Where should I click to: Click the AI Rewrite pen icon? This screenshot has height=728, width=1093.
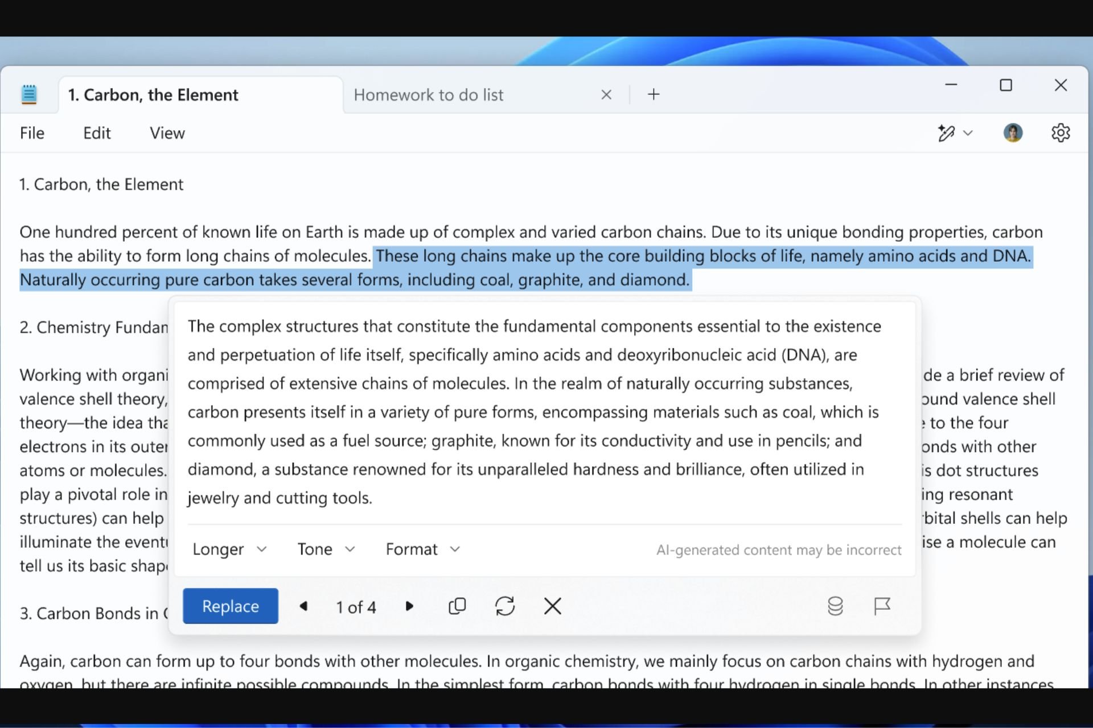pos(946,133)
